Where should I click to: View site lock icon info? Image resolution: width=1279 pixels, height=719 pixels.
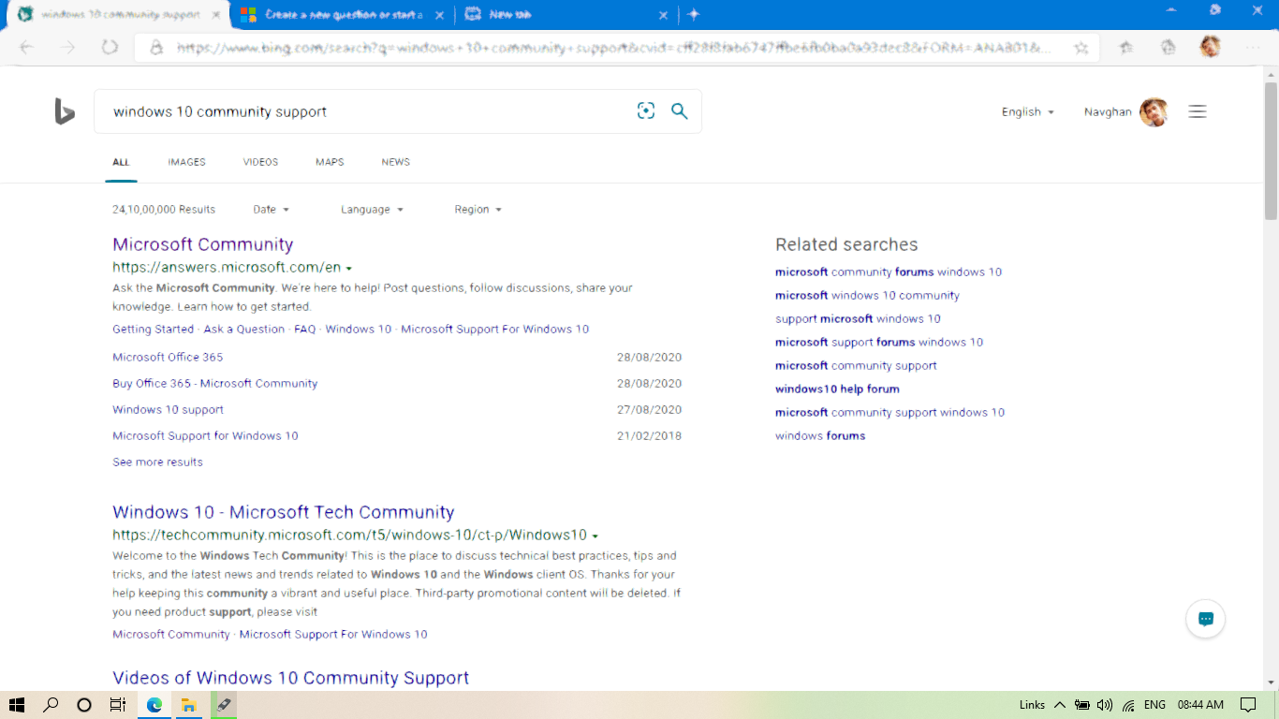pos(157,47)
